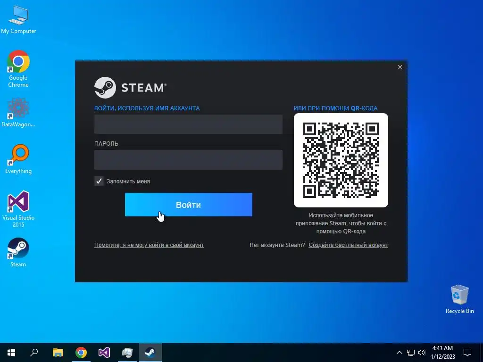Click the QR code login image
This screenshot has width=483, height=362.
[x=341, y=160]
